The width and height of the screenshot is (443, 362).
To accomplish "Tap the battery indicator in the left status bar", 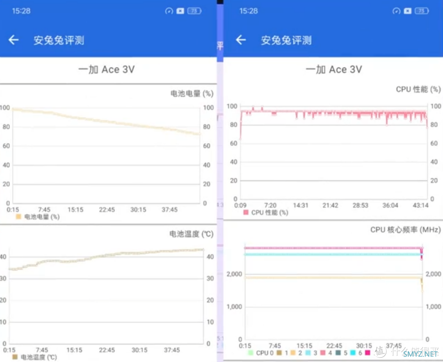I will pyautogui.click(x=194, y=11).
